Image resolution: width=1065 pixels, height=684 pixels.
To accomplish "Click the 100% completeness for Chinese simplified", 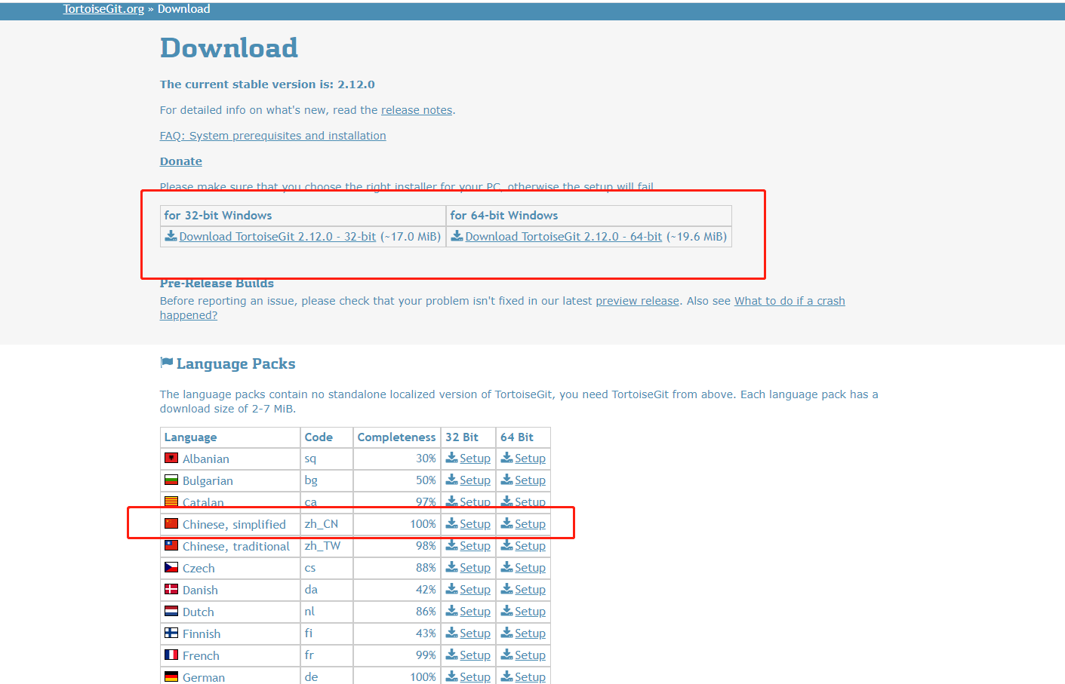I will click(423, 524).
